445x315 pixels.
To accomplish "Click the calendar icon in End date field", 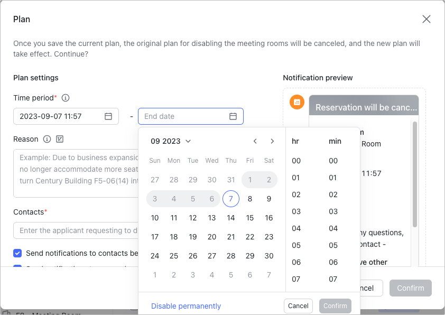I will [x=233, y=116].
